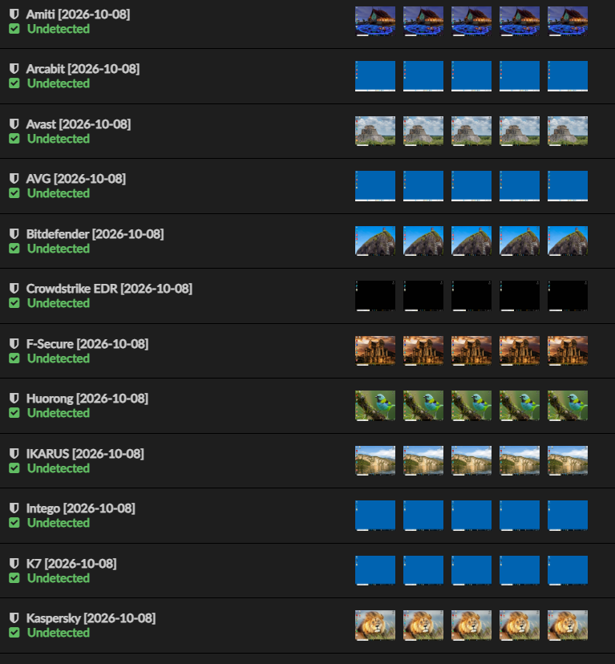Image resolution: width=615 pixels, height=664 pixels.
Task: Click the shield icon beside Kaspersky
Action: [x=14, y=617]
